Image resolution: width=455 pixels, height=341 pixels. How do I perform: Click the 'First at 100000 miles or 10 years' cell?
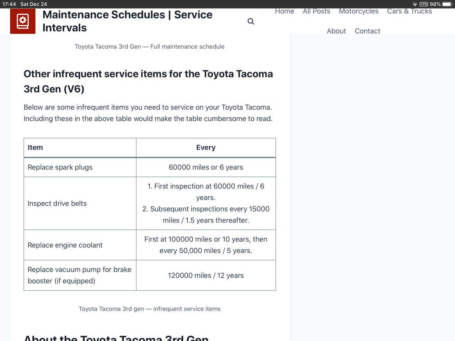pos(206,245)
